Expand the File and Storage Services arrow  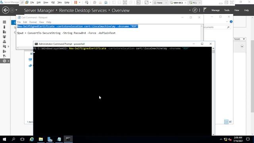[x=8, y=46]
